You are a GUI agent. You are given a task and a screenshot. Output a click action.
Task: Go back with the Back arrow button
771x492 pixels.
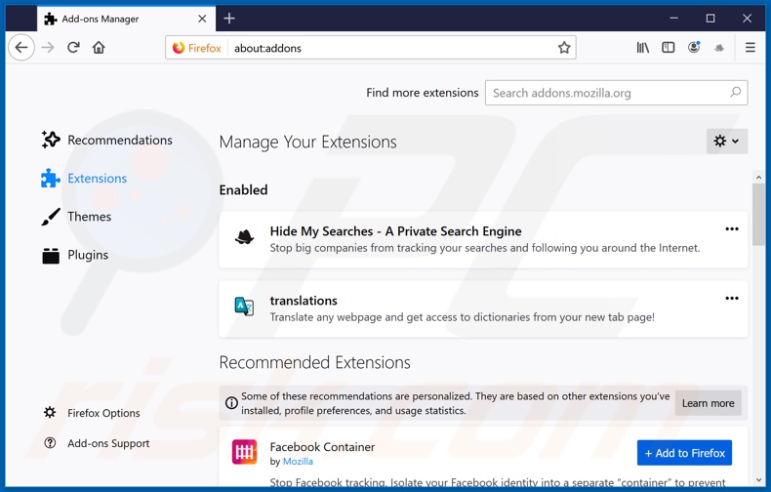click(21, 48)
